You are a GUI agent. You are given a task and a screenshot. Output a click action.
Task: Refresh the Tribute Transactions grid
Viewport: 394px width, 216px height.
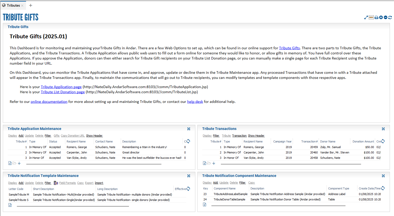point(383,141)
